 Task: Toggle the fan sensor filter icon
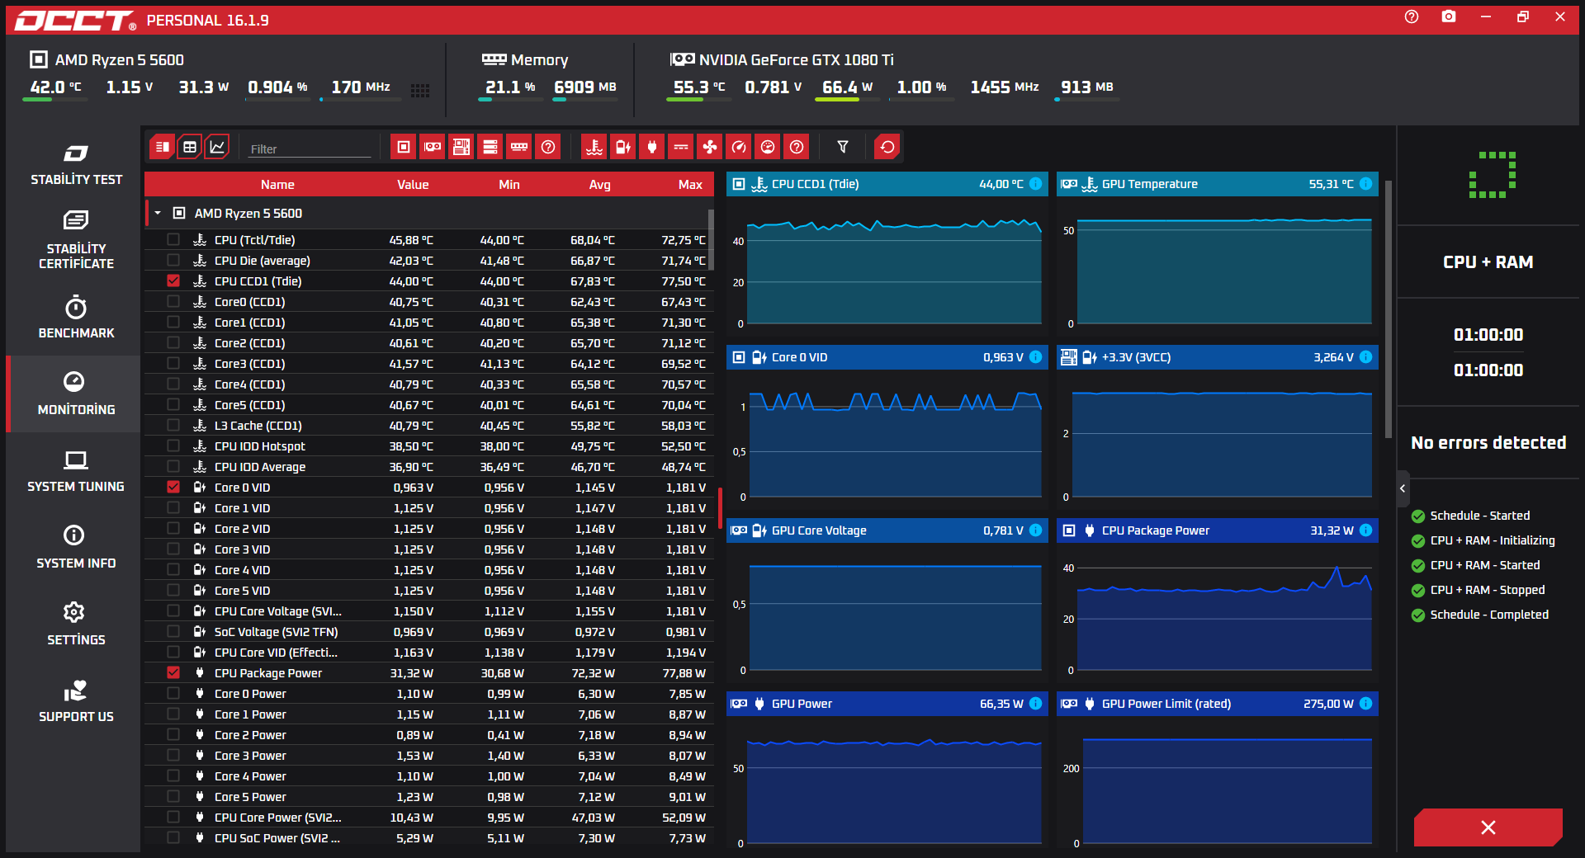click(x=710, y=147)
